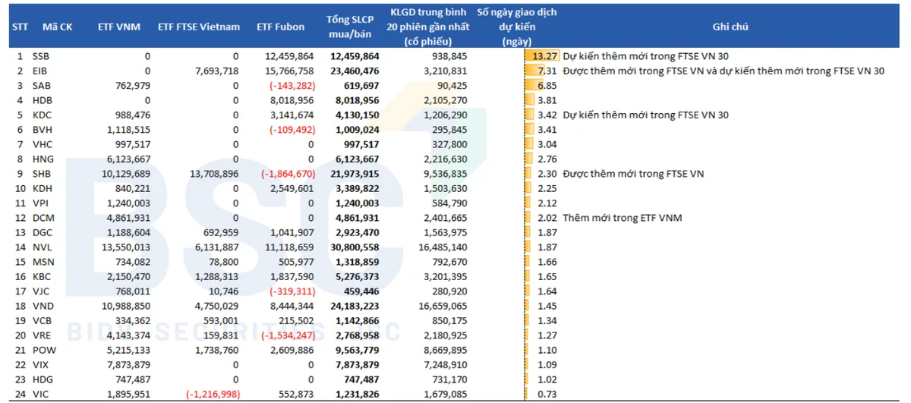Select ticker cell 'KBC'
Viewport: 911px width, 403px height.
tap(42, 276)
